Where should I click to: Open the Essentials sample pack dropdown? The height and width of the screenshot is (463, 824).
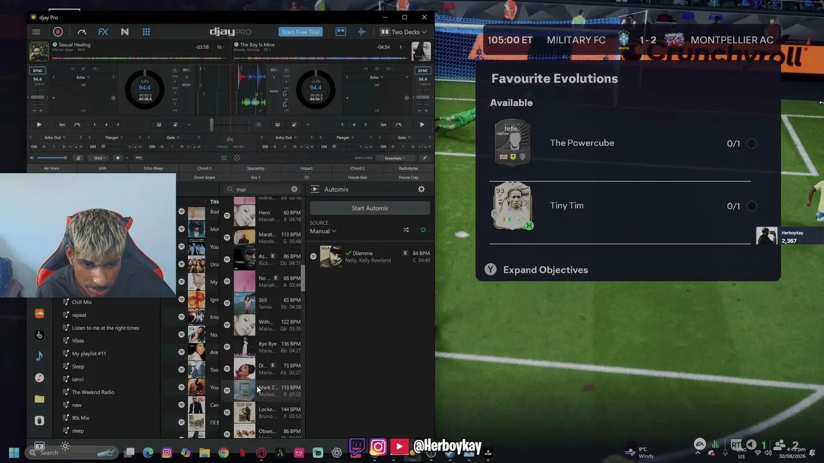395,158
